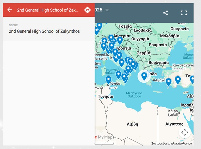Click the name field value in info panel
The width and height of the screenshot is (201, 149).
pyautogui.click(x=44, y=31)
